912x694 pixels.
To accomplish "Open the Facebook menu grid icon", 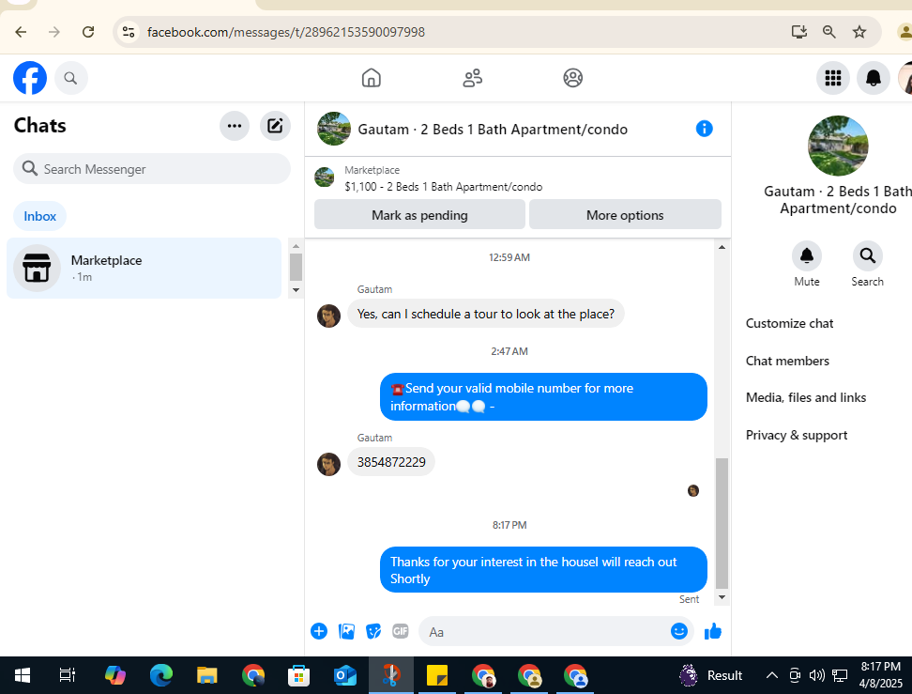I will (x=833, y=77).
